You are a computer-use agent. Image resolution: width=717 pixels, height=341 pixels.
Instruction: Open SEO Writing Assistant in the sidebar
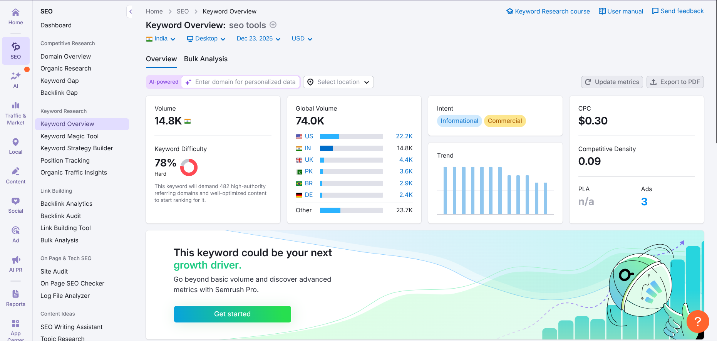coord(72,327)
